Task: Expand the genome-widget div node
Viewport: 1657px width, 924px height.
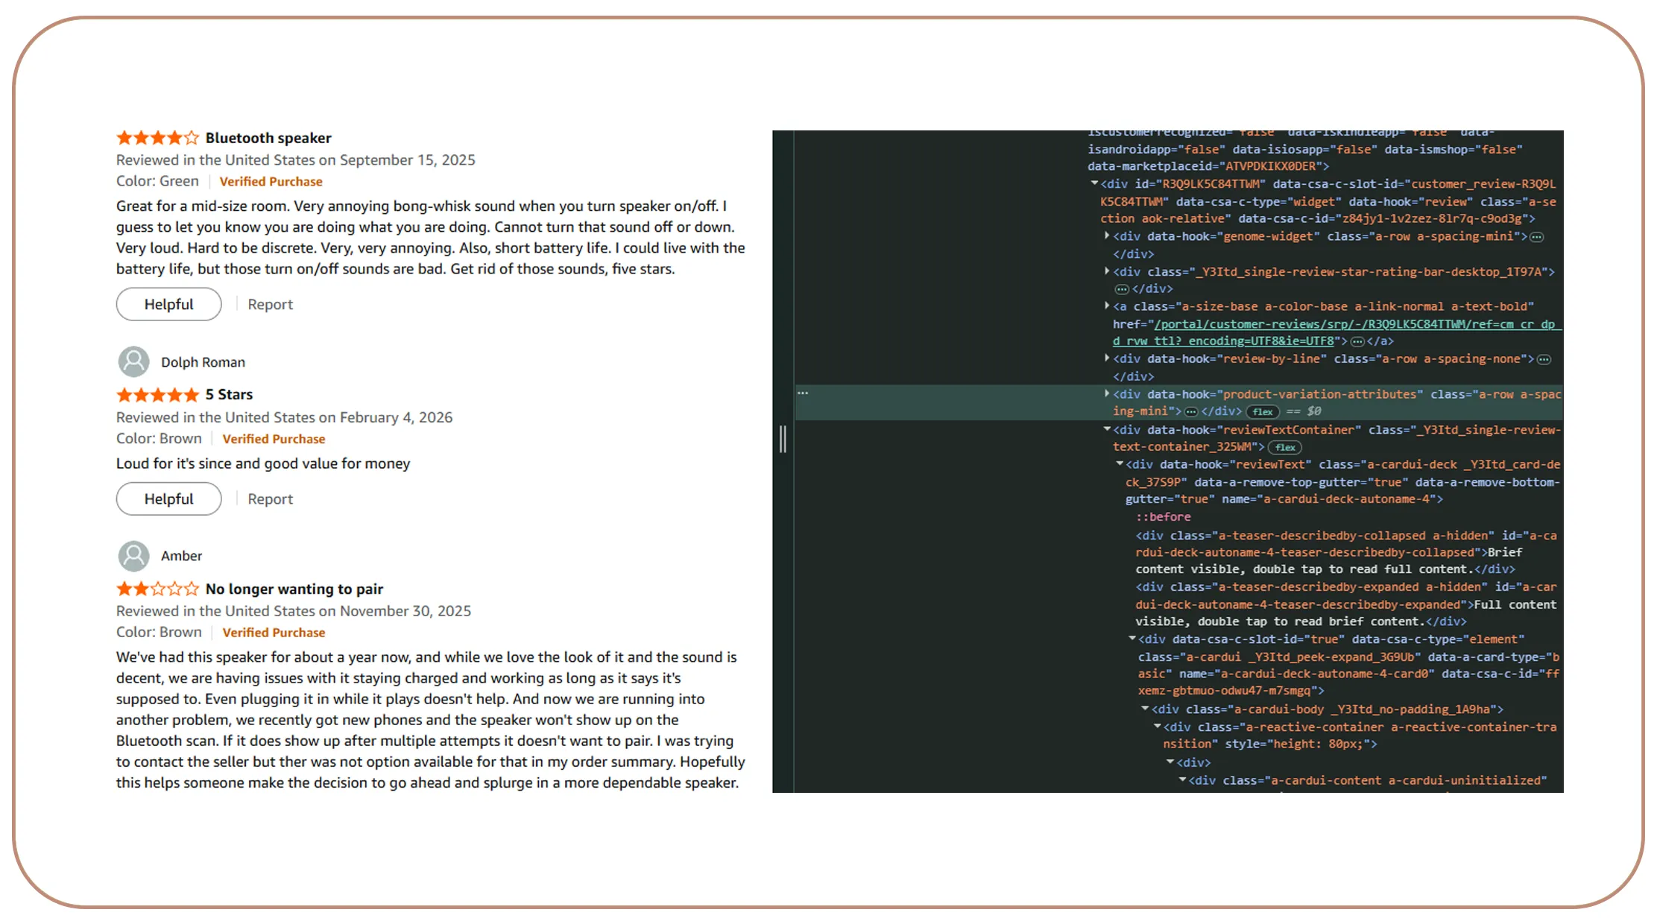Action: click(x=1107, y=235)
